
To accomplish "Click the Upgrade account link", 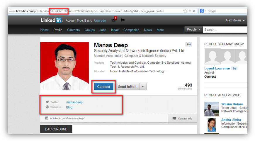I will 100,20.
